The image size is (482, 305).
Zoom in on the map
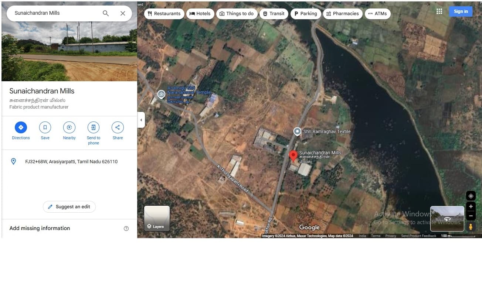coord(471,206)
